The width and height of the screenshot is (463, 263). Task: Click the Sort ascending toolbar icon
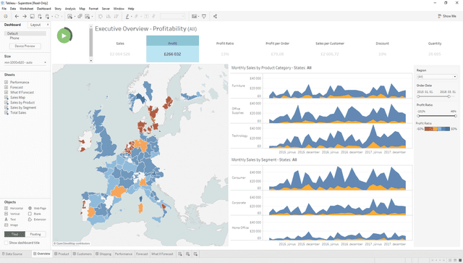coord(108,16)
